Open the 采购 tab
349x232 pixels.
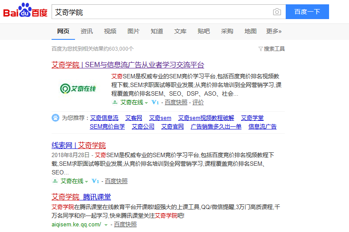pos(227,31)
